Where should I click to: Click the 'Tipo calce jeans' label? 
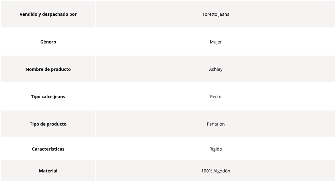point(48,96)
